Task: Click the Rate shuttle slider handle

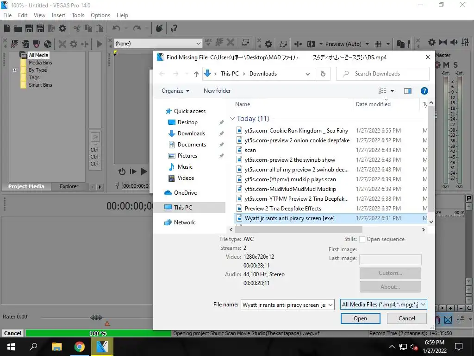Action: coord(96,318)
